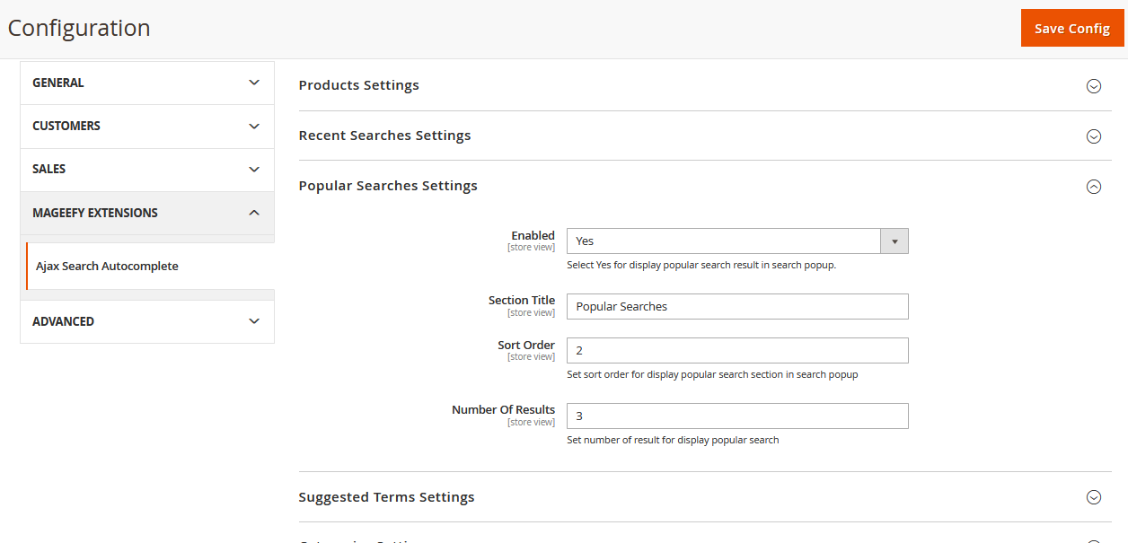This screenshot has width=1128, height=543.
Task: Expand the GENERAL section chevron
Action: point(254,83)
